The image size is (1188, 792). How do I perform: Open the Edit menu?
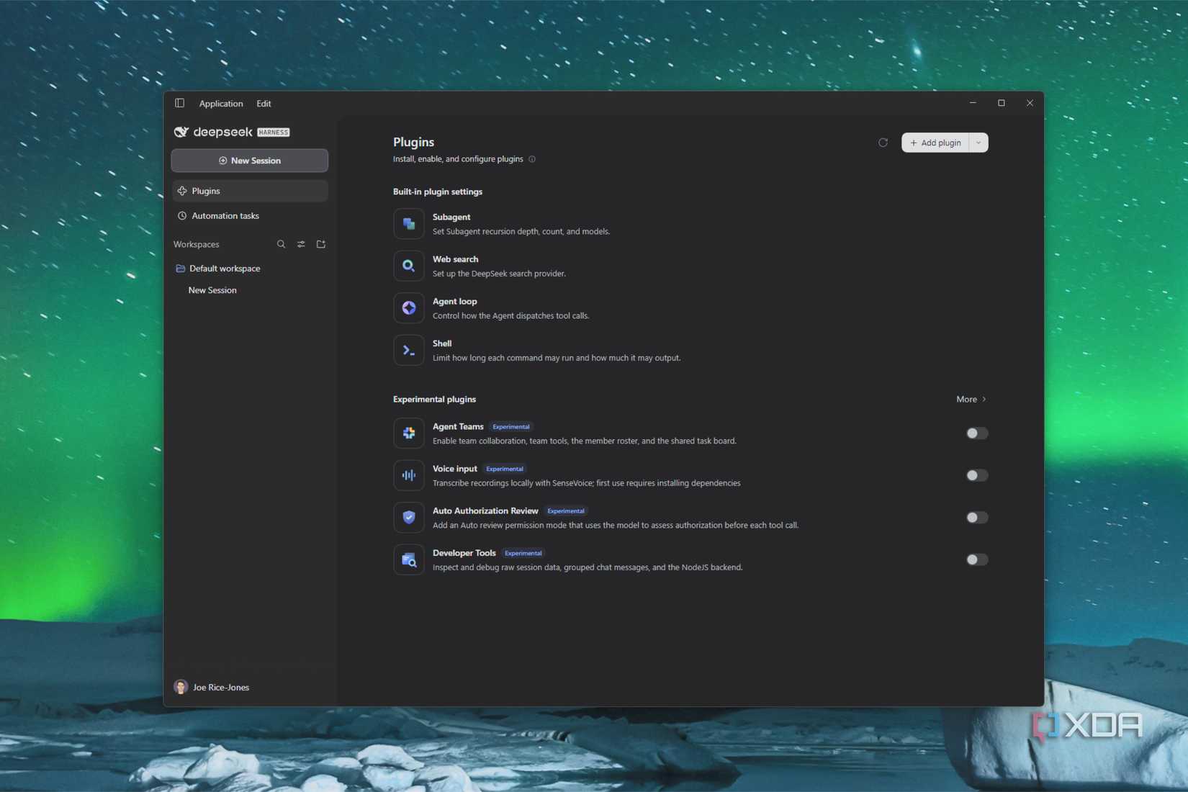(x=264, y=104)
